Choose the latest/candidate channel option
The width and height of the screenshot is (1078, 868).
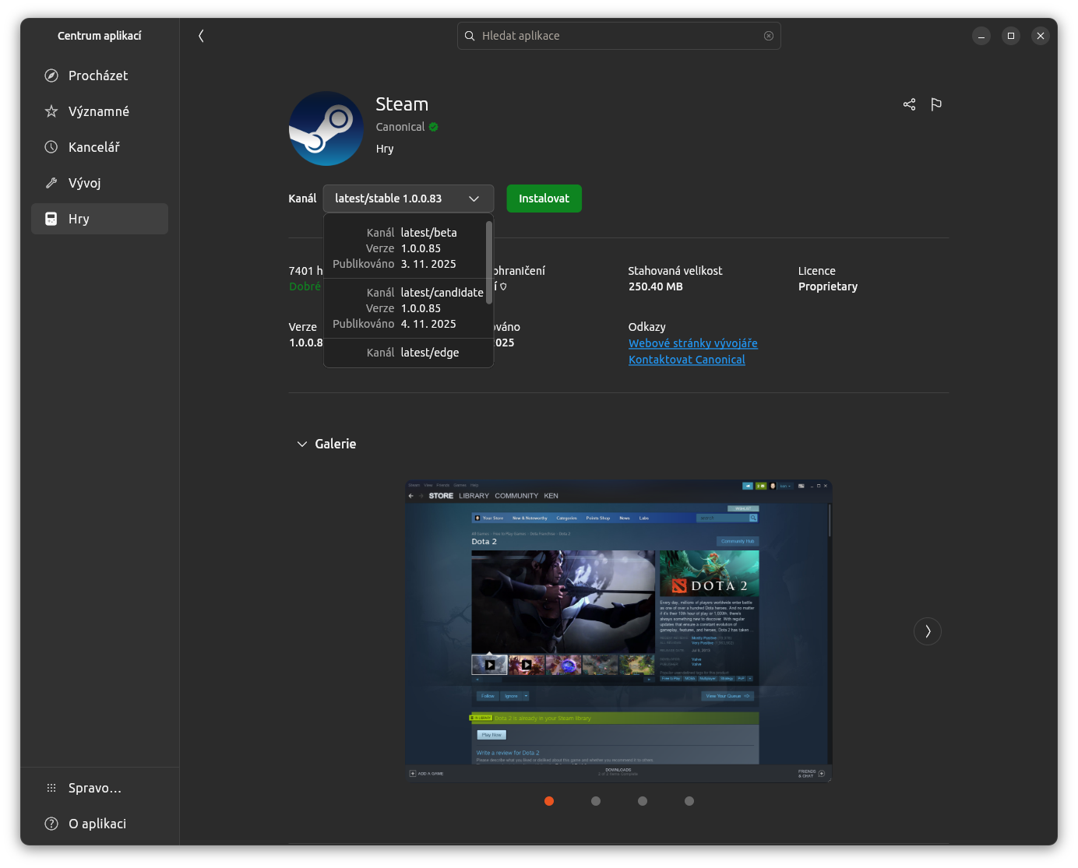point(405,308)
